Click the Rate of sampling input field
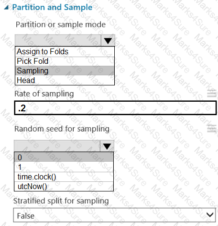Viewport: 218px width, 226px height. pyautogui.click(x=115, y=108)
